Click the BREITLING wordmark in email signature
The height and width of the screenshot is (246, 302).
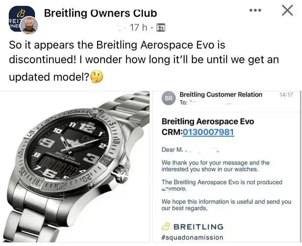pos(198,227)
